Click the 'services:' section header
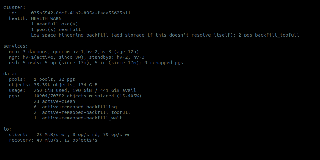The width and height of the screenshot is (320, 160). 16,46
